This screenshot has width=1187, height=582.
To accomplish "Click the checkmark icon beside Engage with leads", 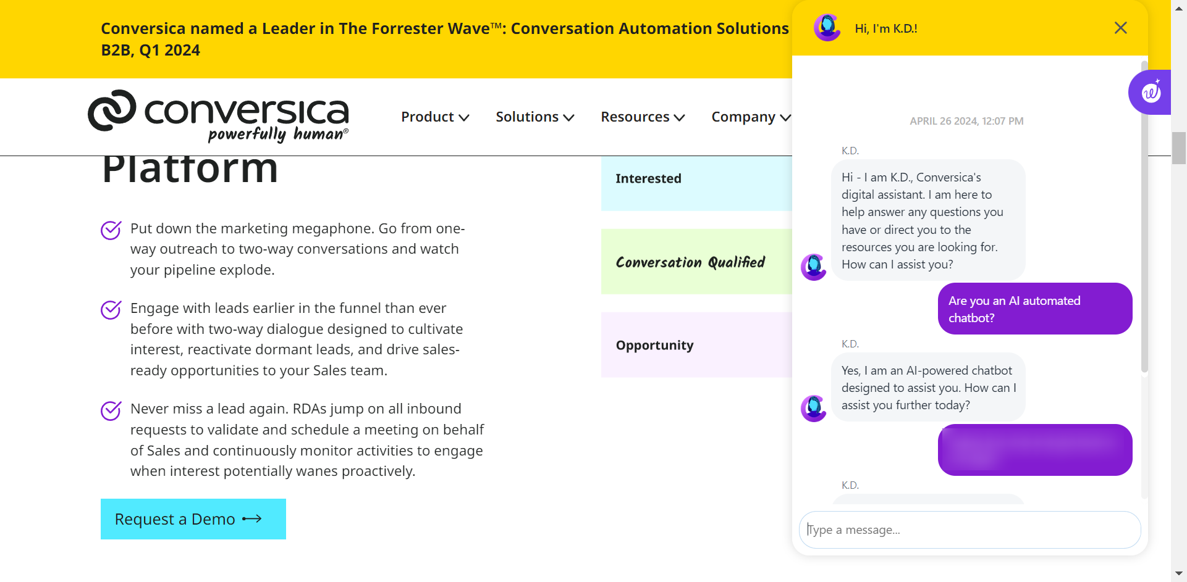I will 111,309.
